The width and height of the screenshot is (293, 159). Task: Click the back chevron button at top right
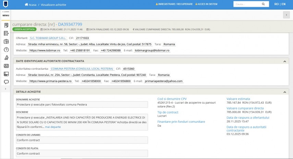click(x=286, y=15)
